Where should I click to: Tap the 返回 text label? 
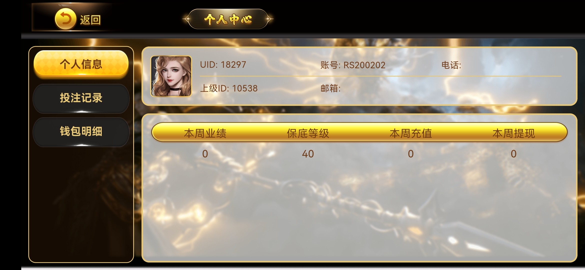90,20
